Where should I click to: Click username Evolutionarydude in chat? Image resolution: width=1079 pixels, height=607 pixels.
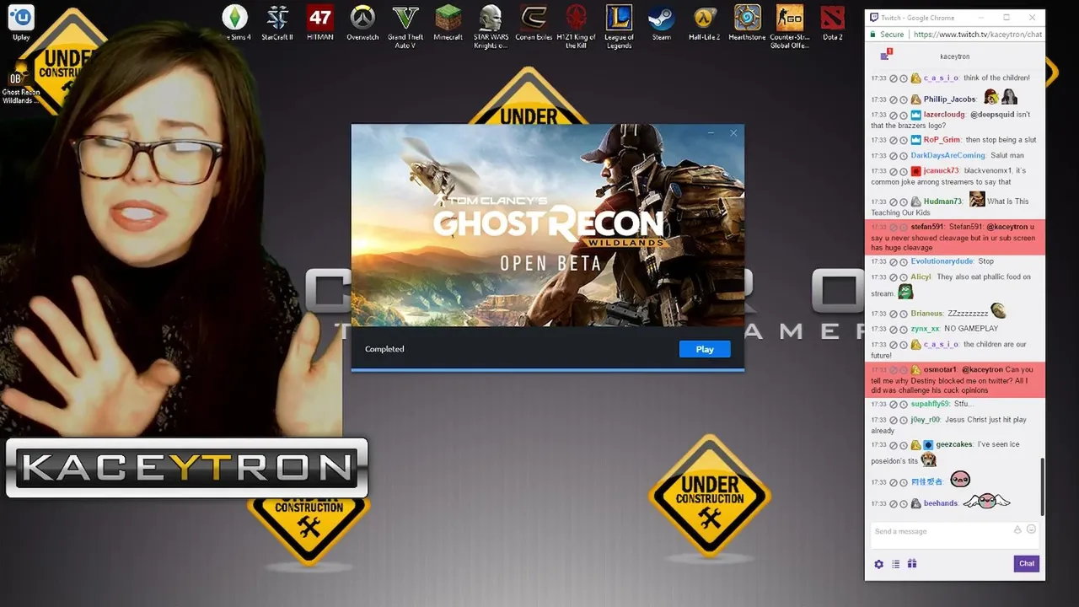942,261
